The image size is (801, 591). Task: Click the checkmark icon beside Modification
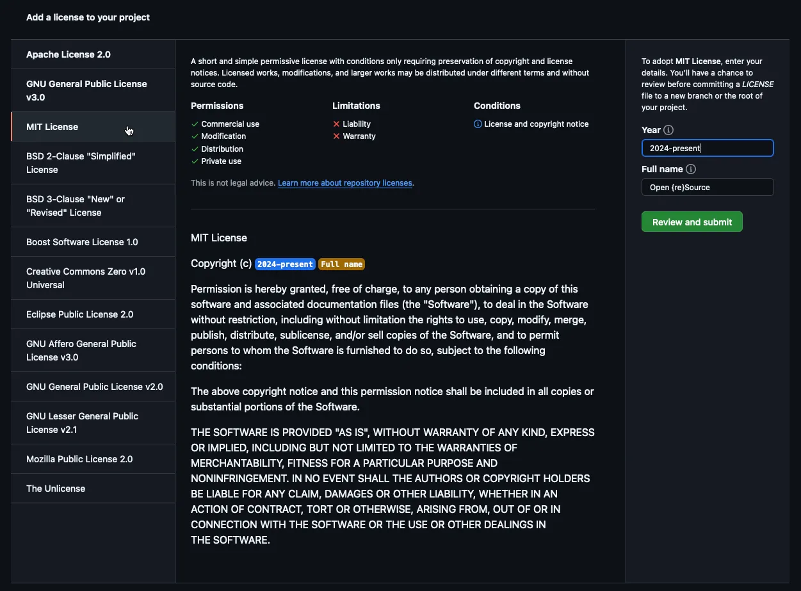point(195,136)
